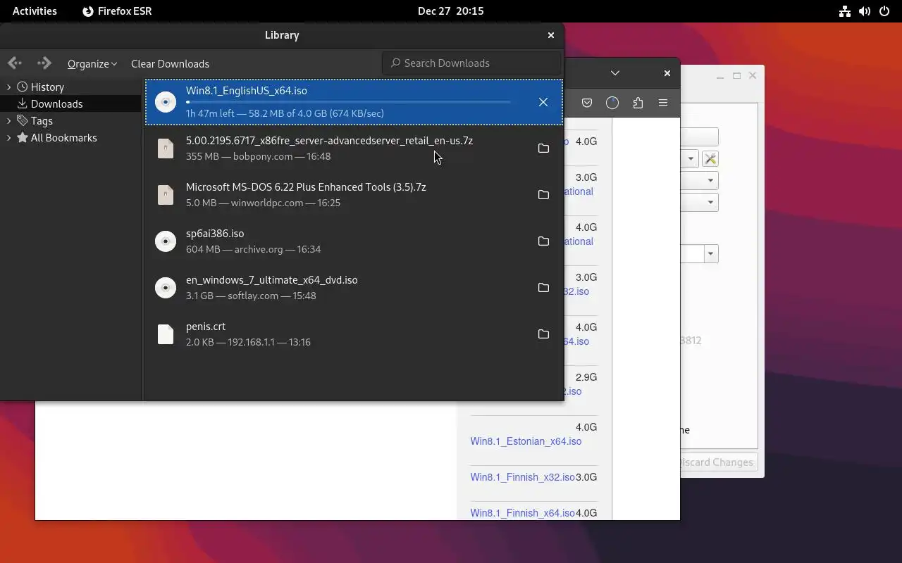The height and width of the screenshot is (563, 902).
Task: Click '3.1 GB — softlay.com — 15:48' text
Action: (251, 296)
